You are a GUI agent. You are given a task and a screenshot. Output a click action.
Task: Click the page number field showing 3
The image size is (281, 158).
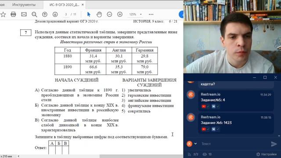click(66, 14)
